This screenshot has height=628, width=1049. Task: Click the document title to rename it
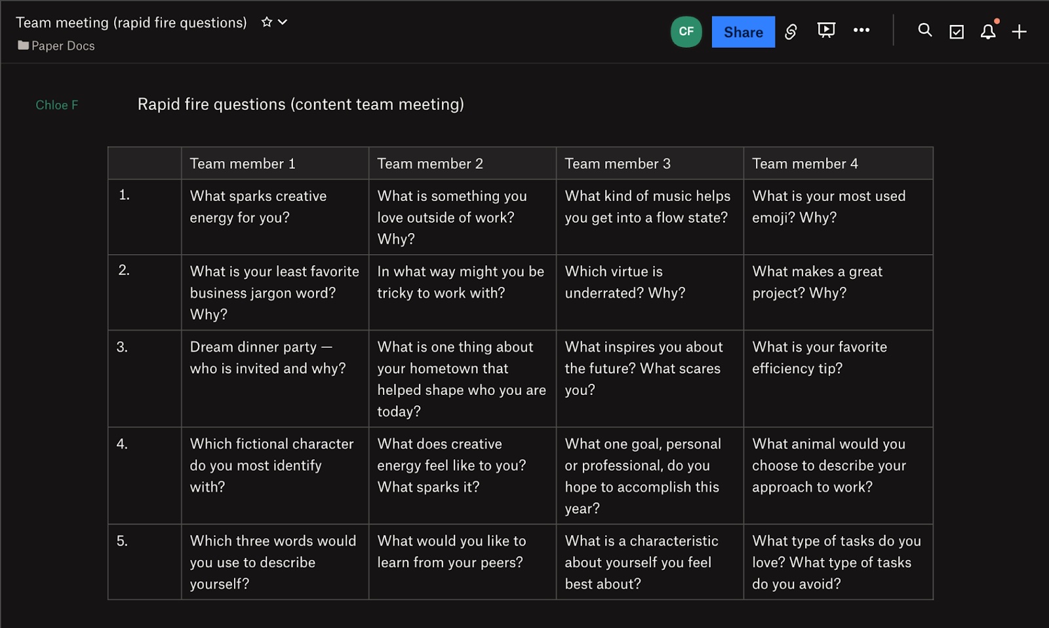pos(130,22)
